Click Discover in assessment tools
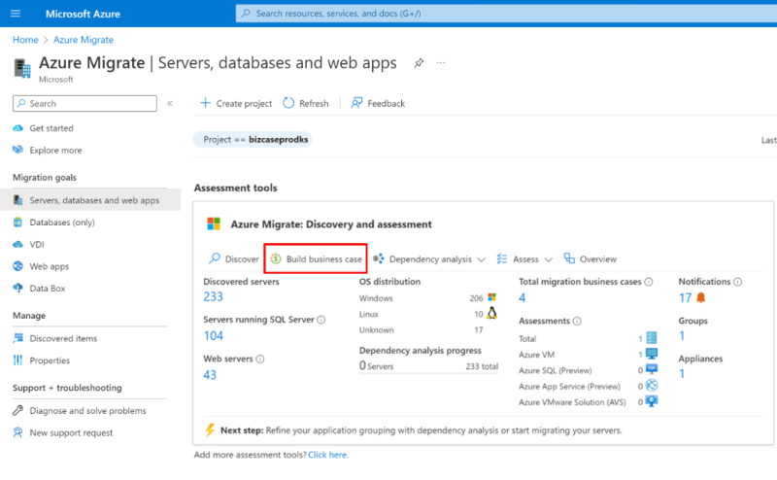The height and width of the screenshot is (480, 777). [x=234, y=258]
